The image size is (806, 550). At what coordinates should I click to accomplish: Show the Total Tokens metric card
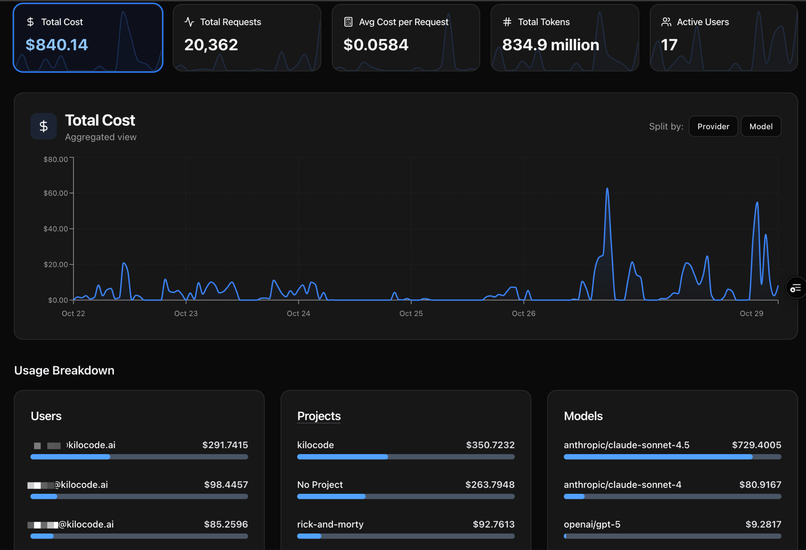click(564, 38)
